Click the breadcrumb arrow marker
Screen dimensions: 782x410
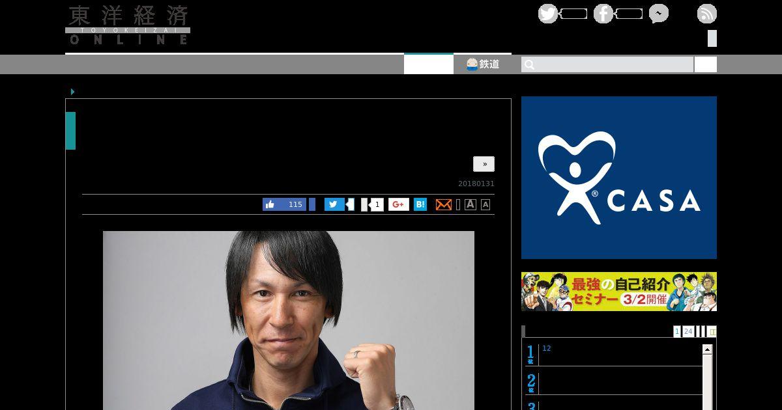pyautogui.click(x=72, y=92)
